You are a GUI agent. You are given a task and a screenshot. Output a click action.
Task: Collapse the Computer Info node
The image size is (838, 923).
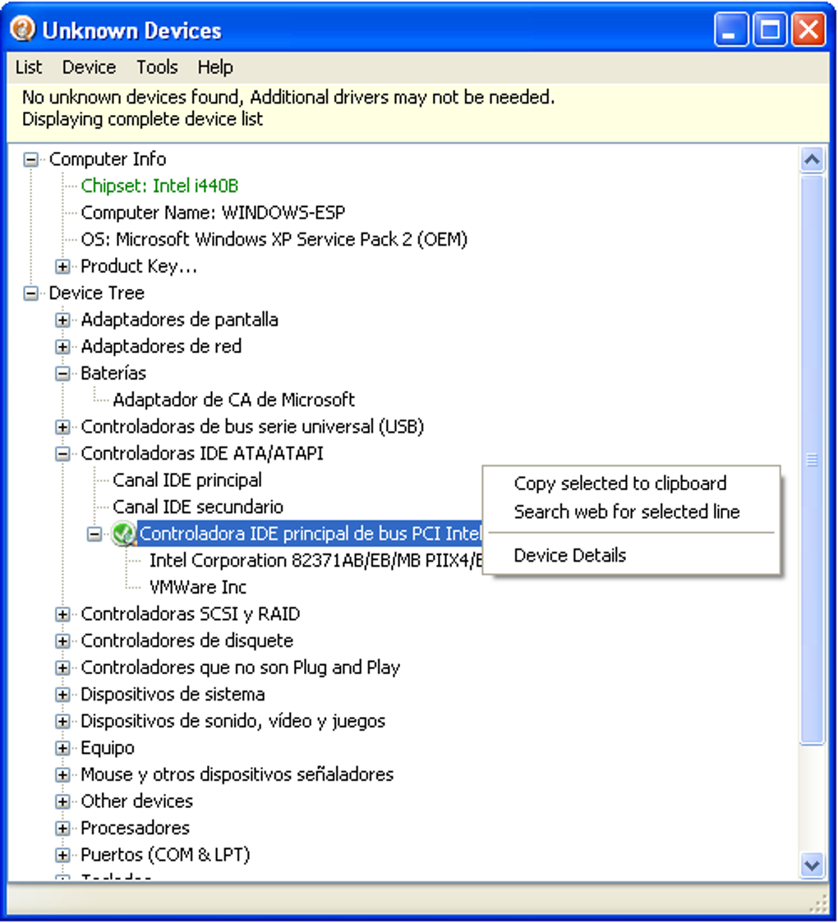pos(30,159)
